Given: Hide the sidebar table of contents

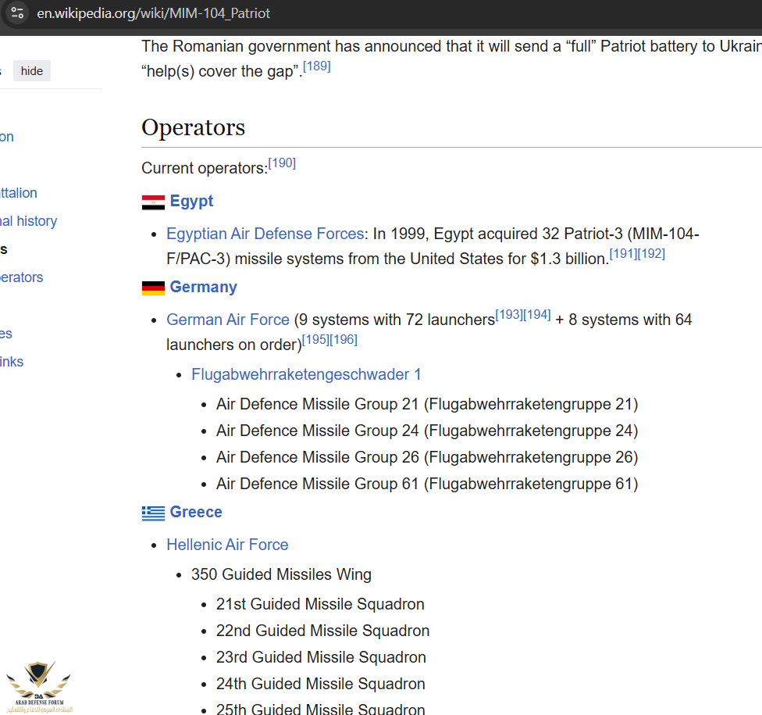Looking at the screenshot, I should point(32,71).
